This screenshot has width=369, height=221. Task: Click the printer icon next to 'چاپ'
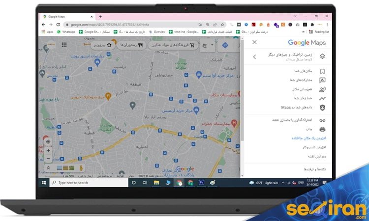pos(322,129)
